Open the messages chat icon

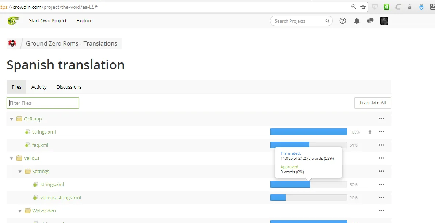(x=370, y=21)
